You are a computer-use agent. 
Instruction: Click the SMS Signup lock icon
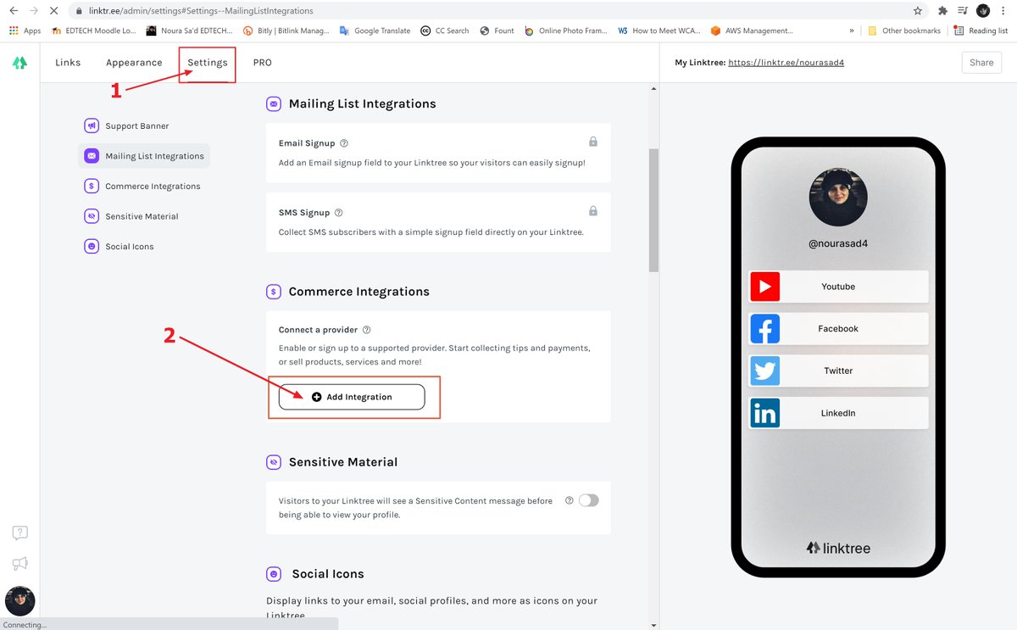pos(593,211)
